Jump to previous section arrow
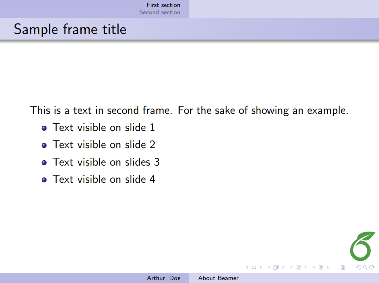 pos(313,267)
